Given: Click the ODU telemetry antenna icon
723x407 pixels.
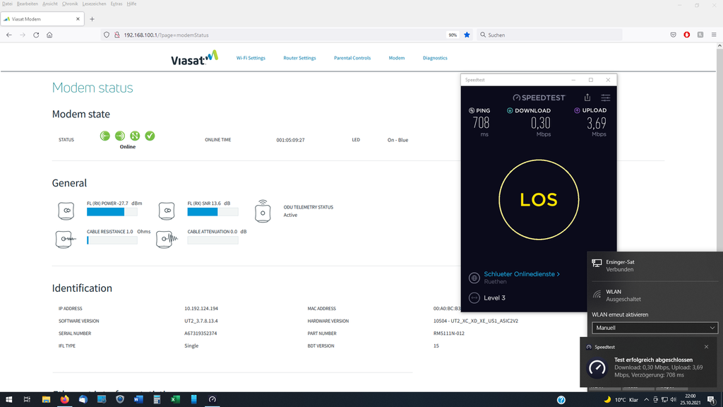Looking at the screenshot, I should coord(263,211).
